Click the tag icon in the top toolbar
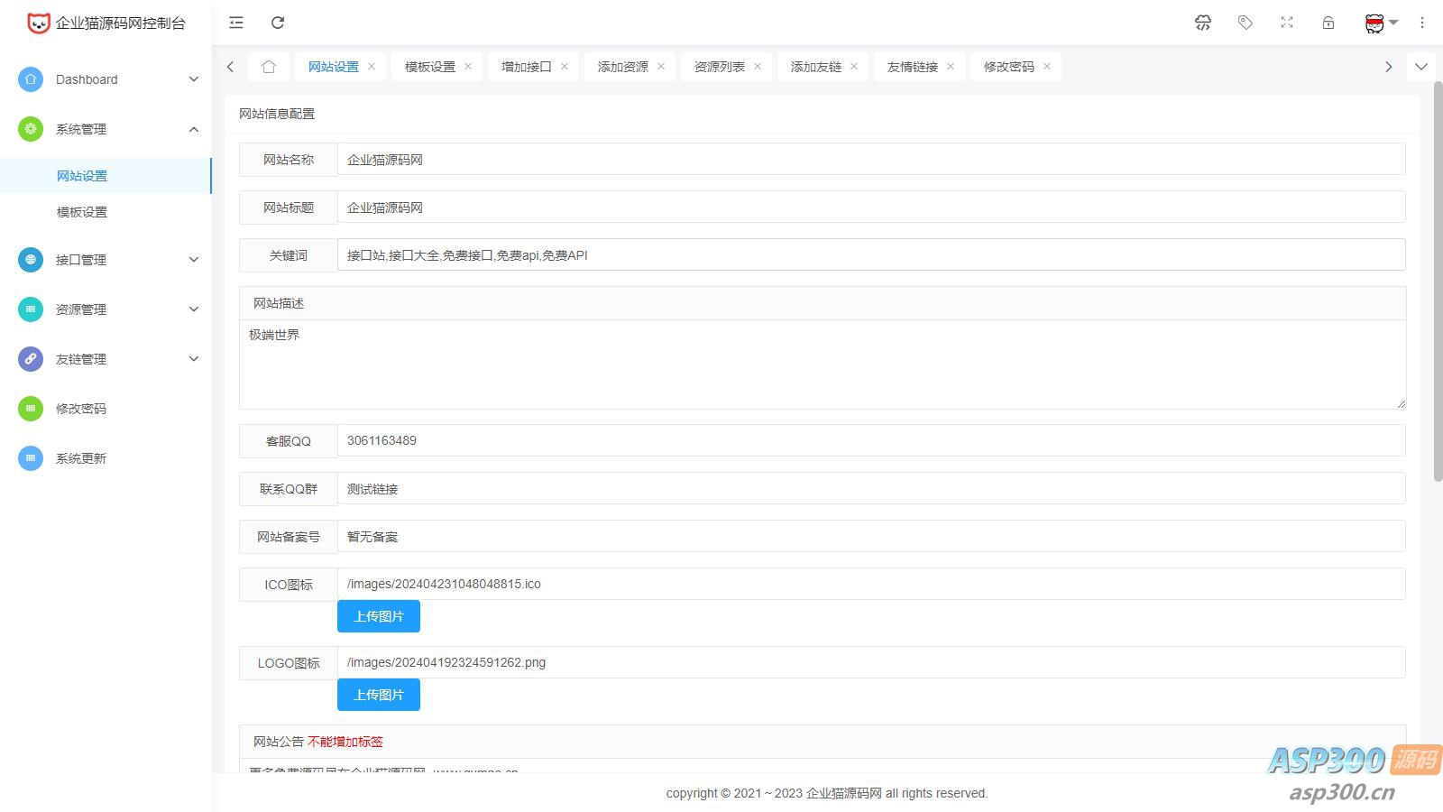Image resolution: width=1443 pixels, height=812 pixels. [x=1245, y=23]
